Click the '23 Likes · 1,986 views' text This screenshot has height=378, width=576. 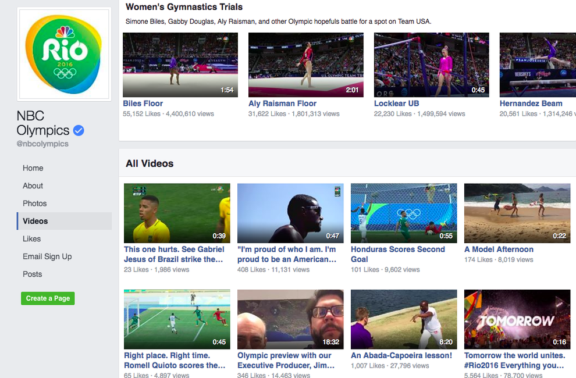coord(157,270)
